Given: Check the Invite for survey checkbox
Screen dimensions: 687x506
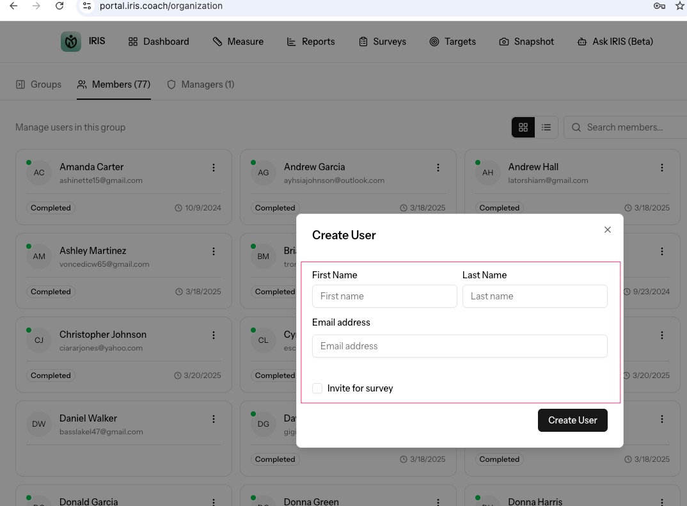Looking at the screenshot, I should click(x=317, y=388).
